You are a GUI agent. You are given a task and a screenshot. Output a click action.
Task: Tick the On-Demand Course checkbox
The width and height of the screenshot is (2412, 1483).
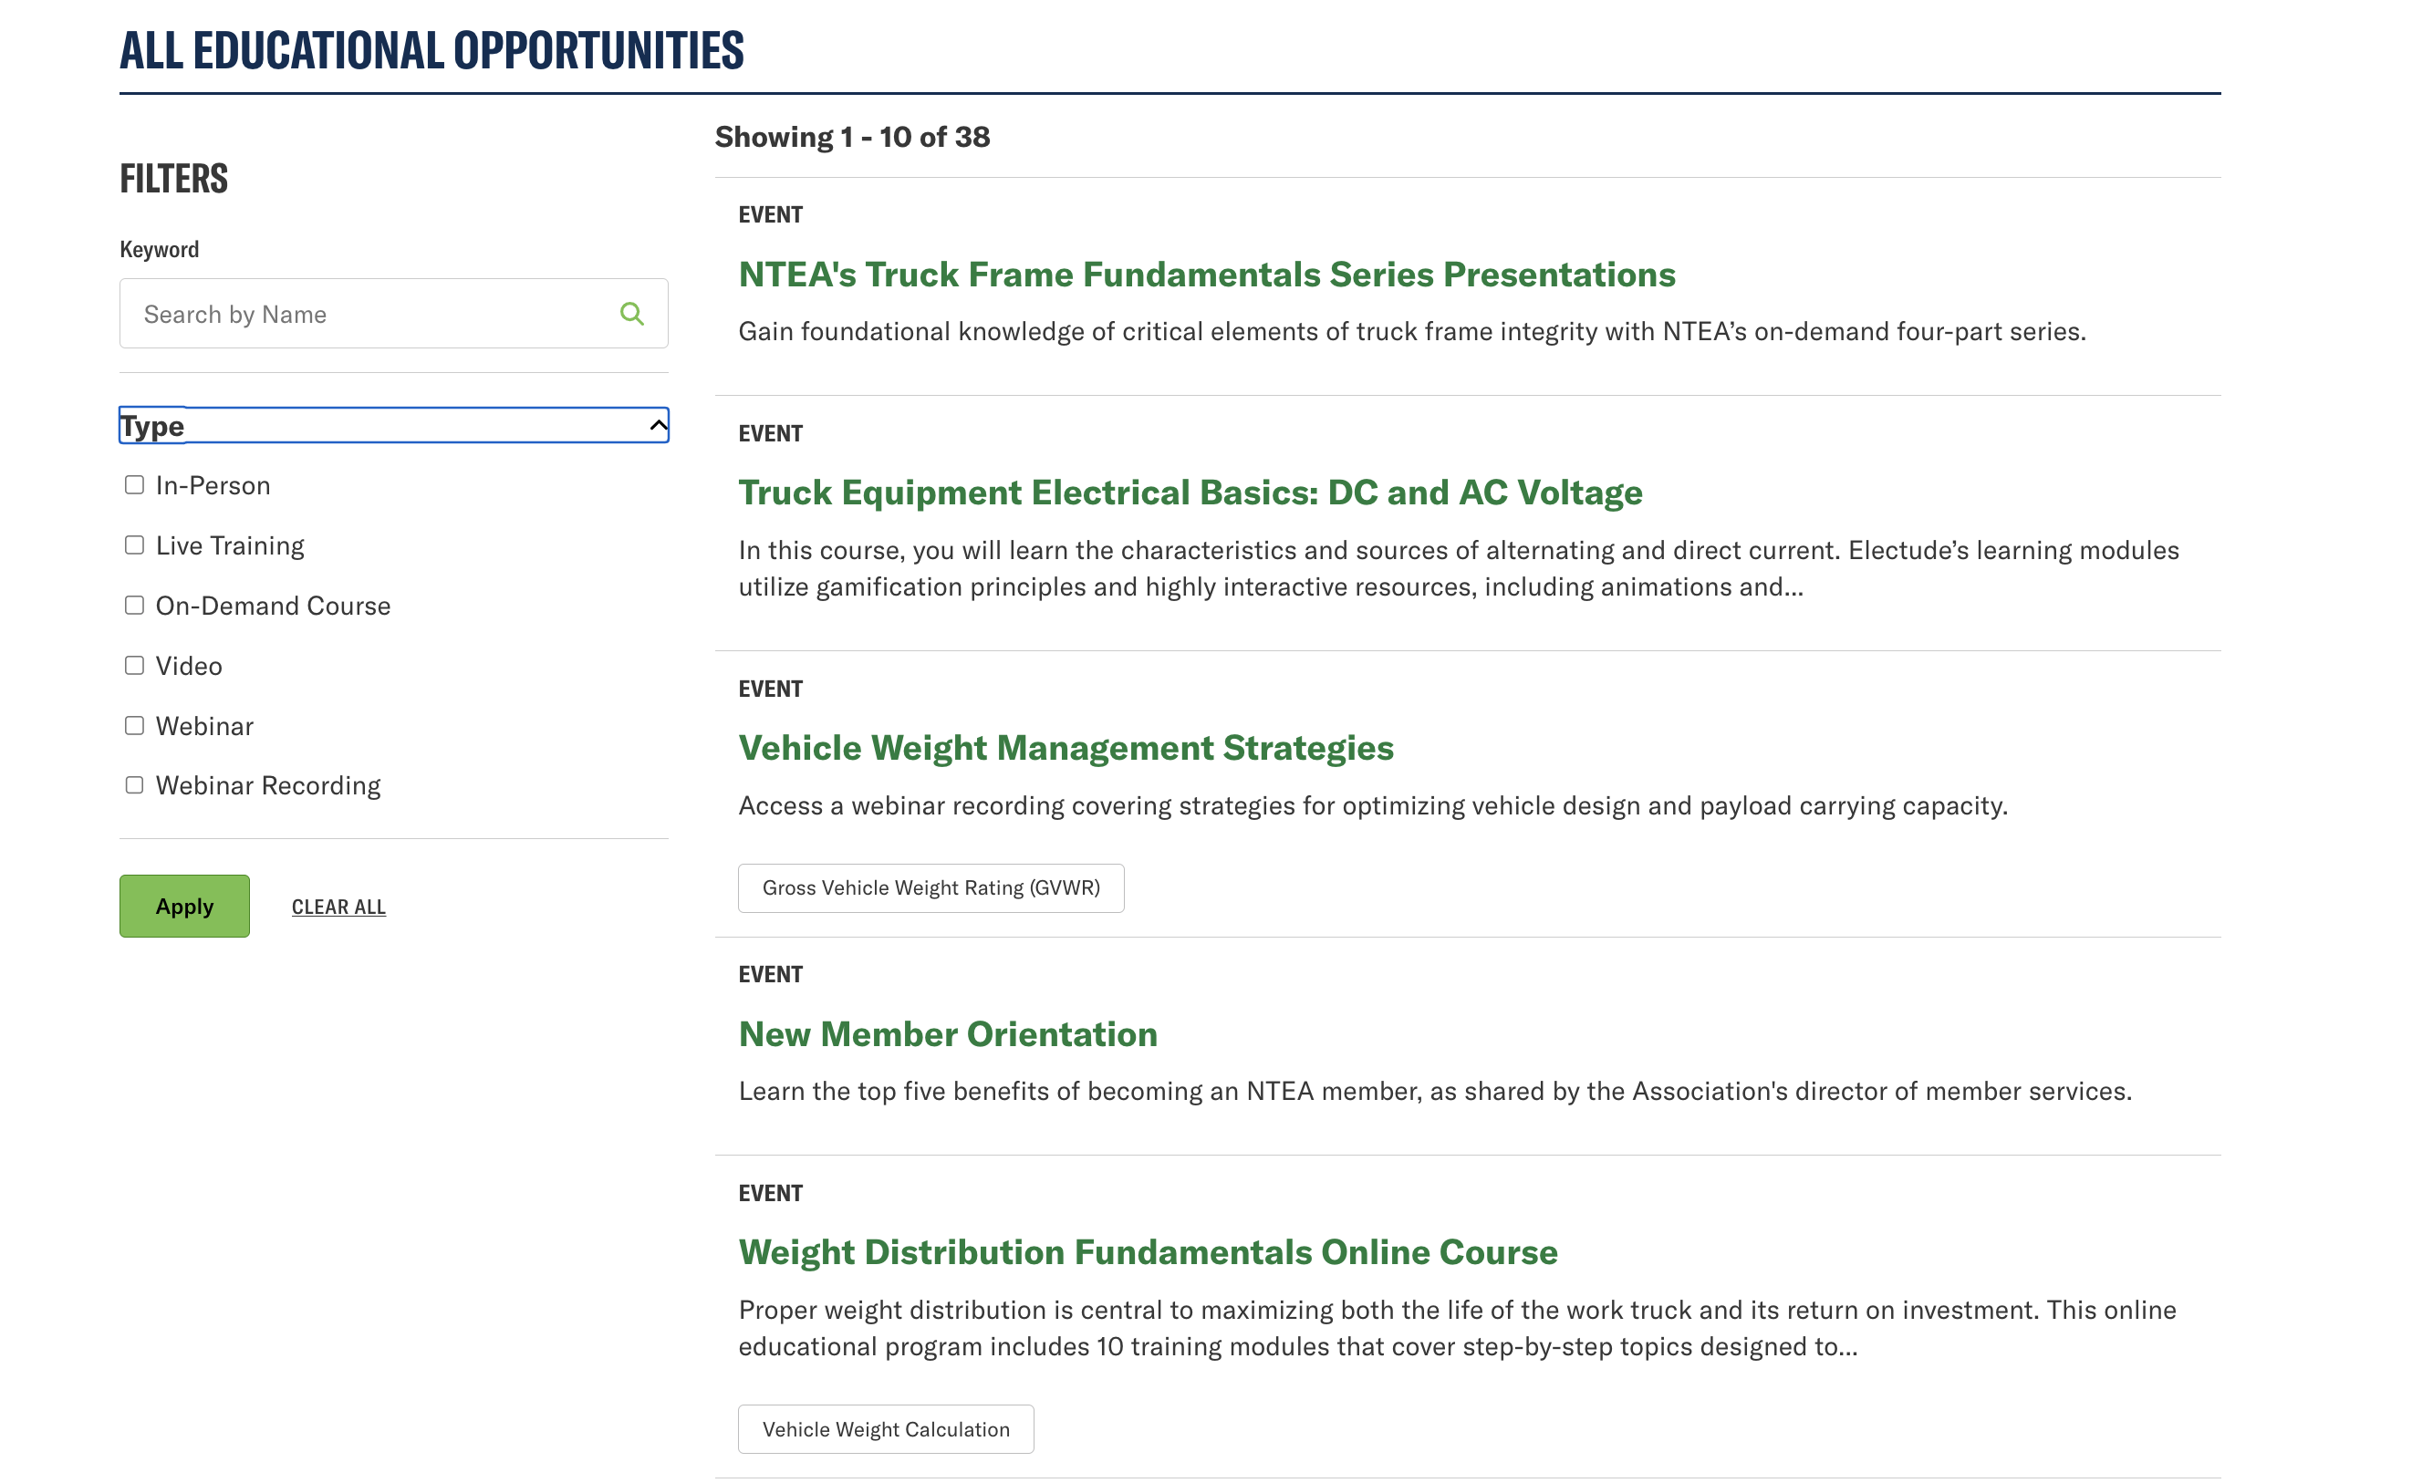[134, 606]
